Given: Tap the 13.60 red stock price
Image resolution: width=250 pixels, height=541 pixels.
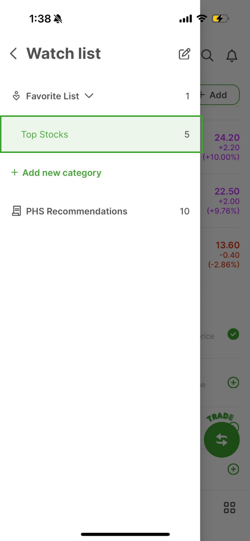Looking at the screenshot, I should coord(227,245).
